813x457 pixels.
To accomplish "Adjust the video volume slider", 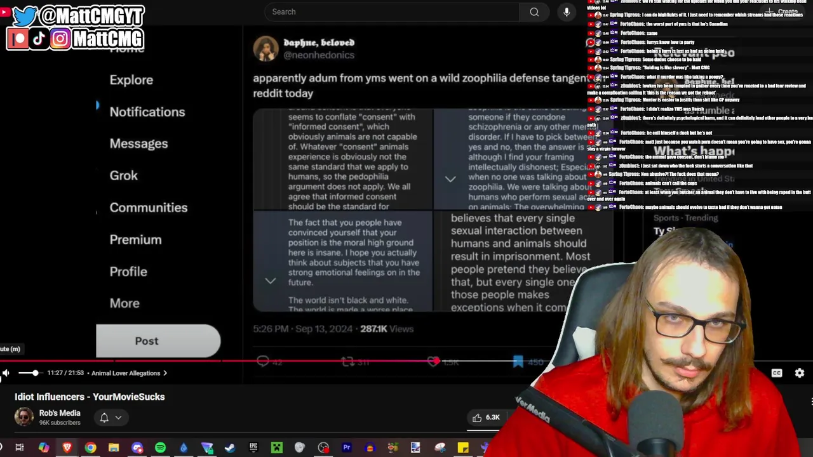I will 28,373.
